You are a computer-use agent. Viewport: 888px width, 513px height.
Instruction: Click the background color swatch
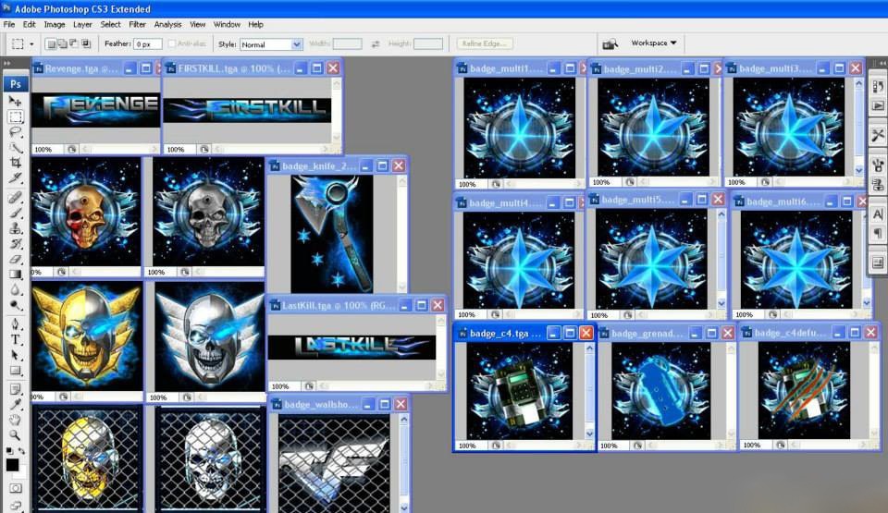pyautogui.click(x=22, y=474)
